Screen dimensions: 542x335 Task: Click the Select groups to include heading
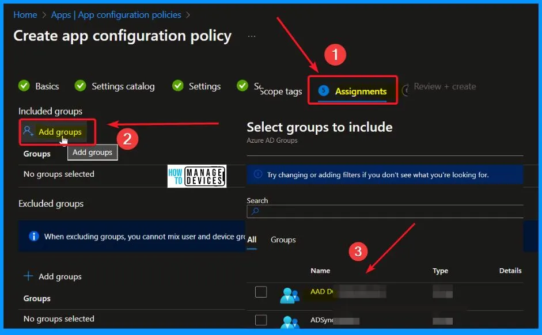click(x=320, y=127)
